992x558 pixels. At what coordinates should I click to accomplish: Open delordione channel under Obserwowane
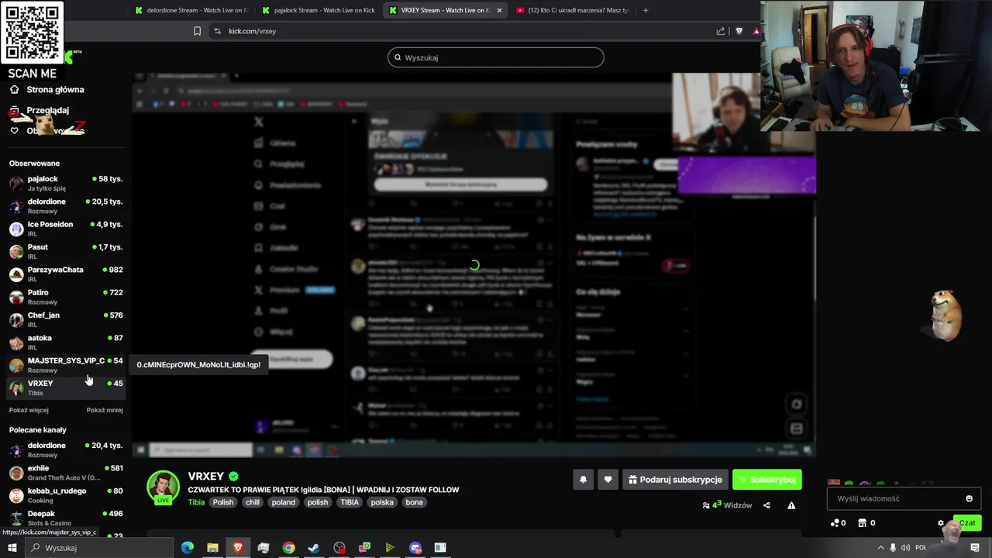66,205
